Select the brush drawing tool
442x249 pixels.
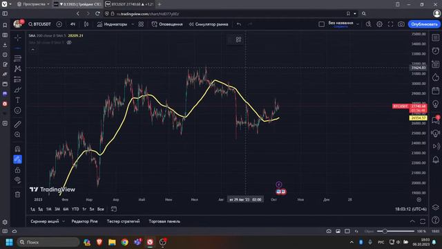coord(17,90)
